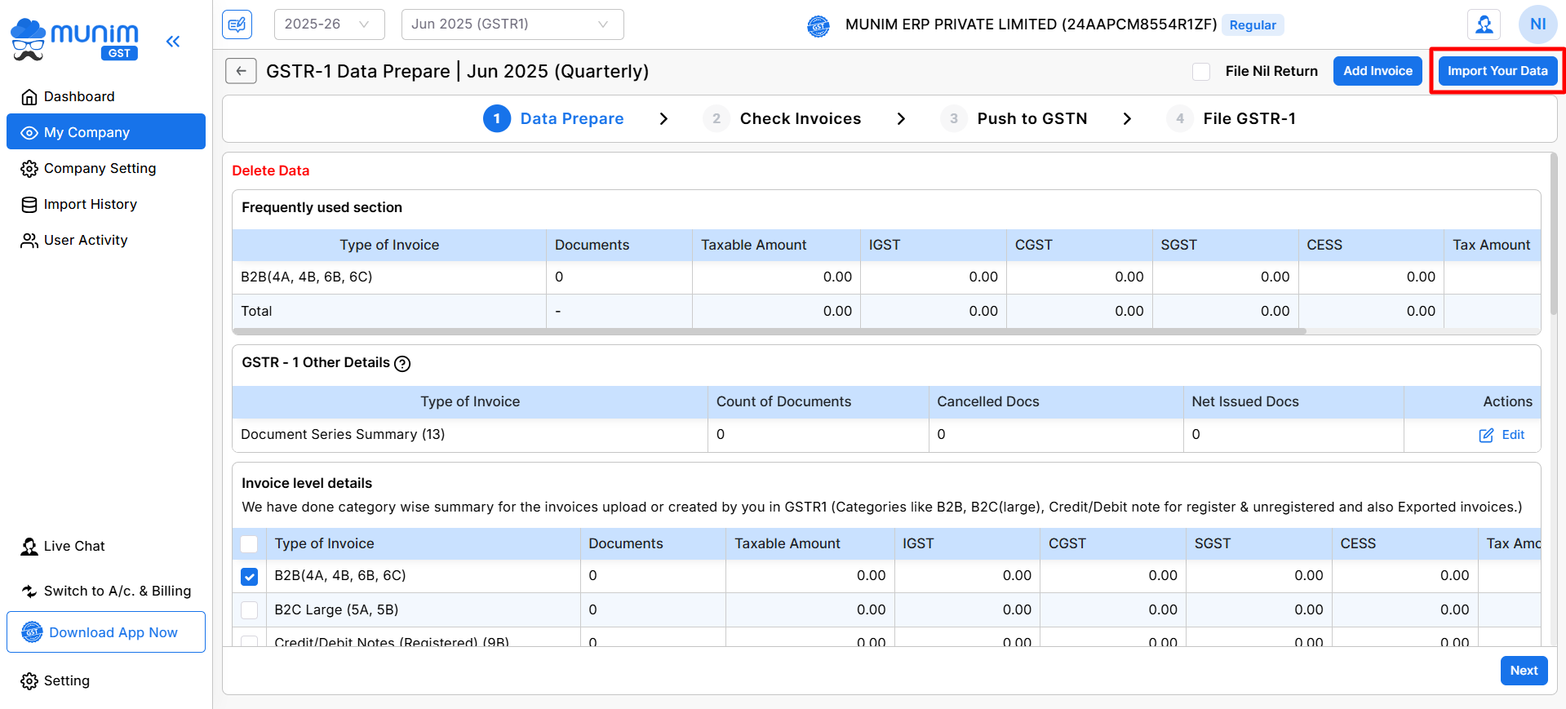
Task: Click the page vertical scrollbar
Action: (1553, 233)
